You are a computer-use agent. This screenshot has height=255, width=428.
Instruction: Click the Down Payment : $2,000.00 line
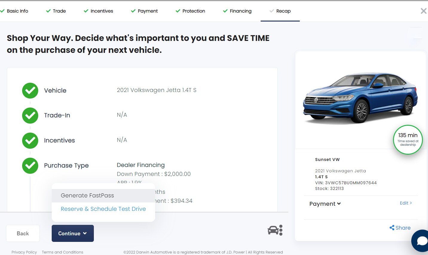tap(154, 174)
